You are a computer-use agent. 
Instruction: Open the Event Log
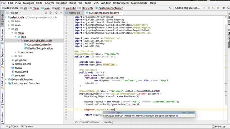click(x=219, y=126)
